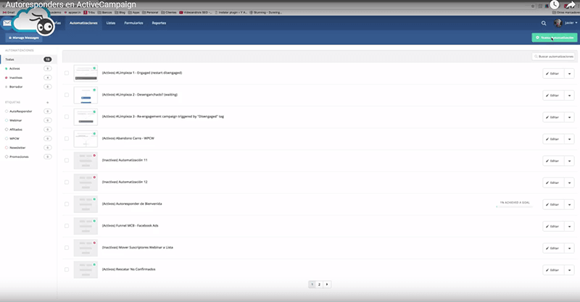The image size is (580, 302).
Task: Open the Reportes tab
Action: [159, 23]
